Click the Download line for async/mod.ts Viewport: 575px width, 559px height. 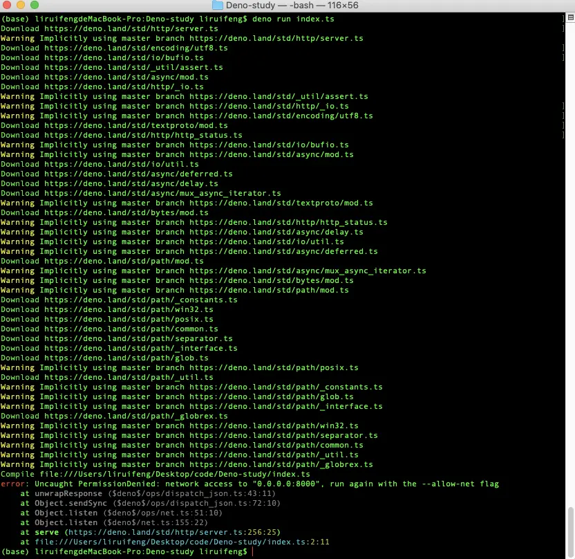click(x=104, y=77)
